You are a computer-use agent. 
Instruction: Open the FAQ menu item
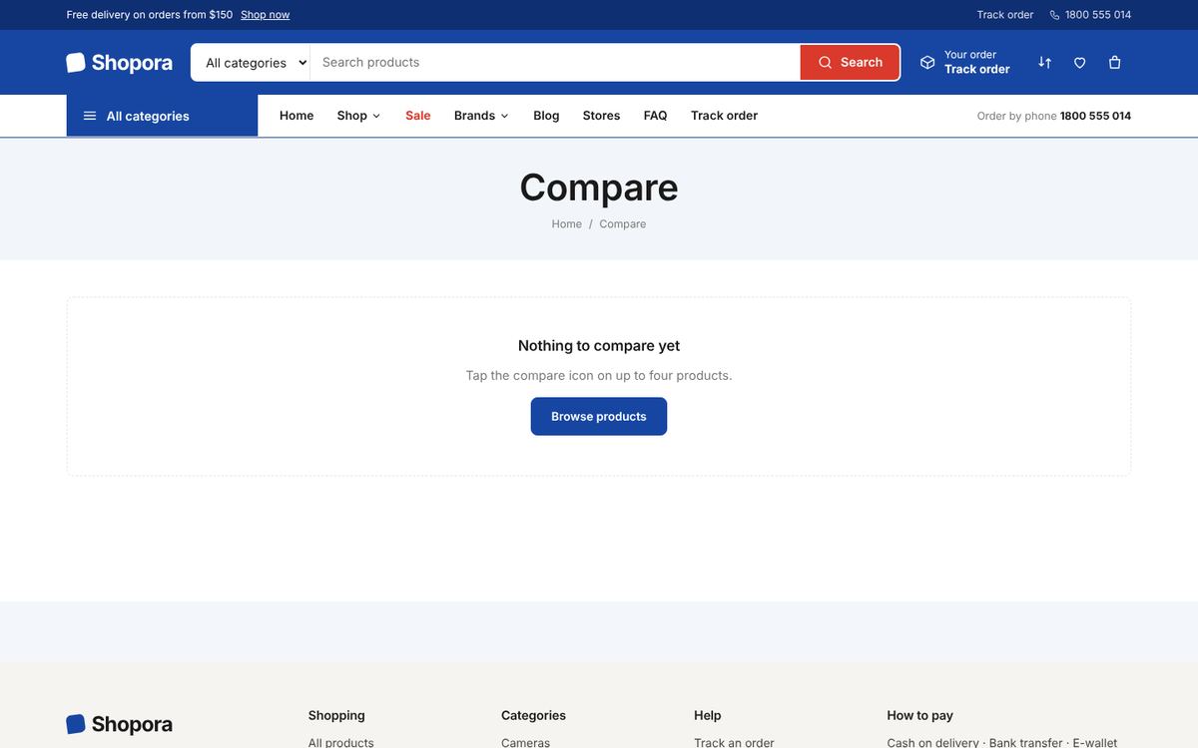pos(655,116)
